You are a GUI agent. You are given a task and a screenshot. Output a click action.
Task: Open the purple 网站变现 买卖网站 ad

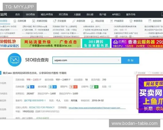[151, 95]
